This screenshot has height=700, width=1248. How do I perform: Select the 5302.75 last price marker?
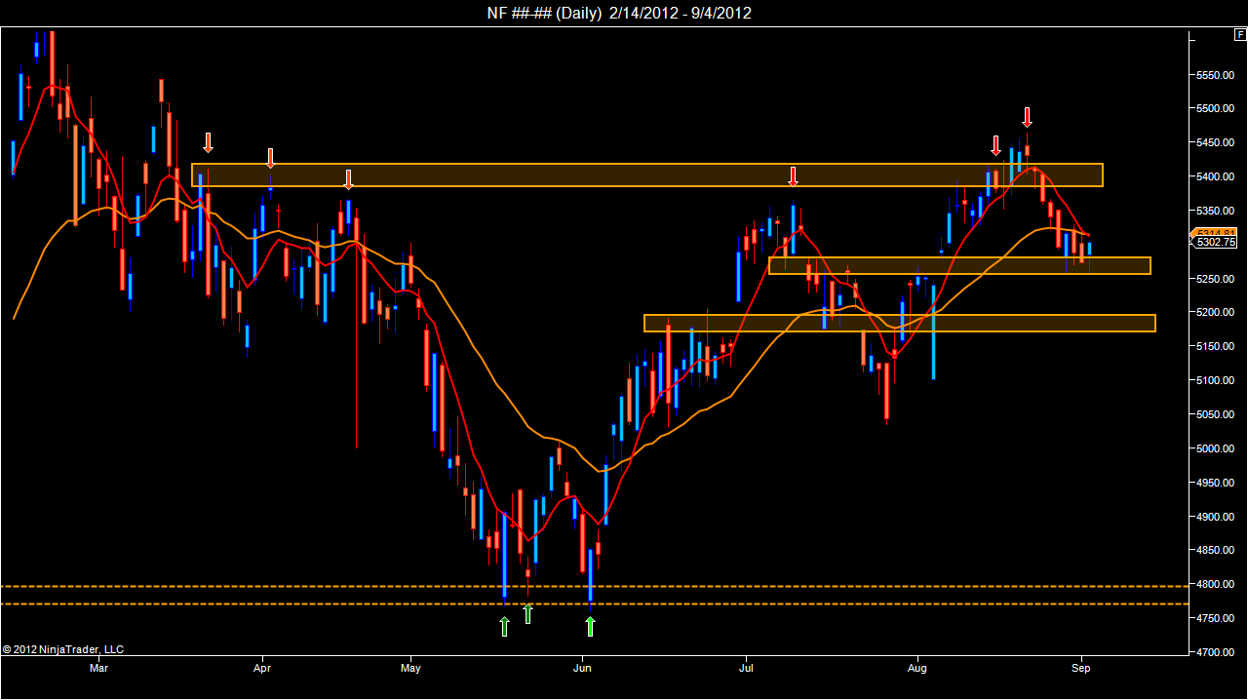1216,242
